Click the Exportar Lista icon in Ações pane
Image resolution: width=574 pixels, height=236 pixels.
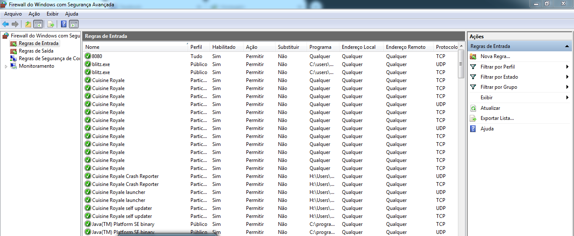coord(473,118)
